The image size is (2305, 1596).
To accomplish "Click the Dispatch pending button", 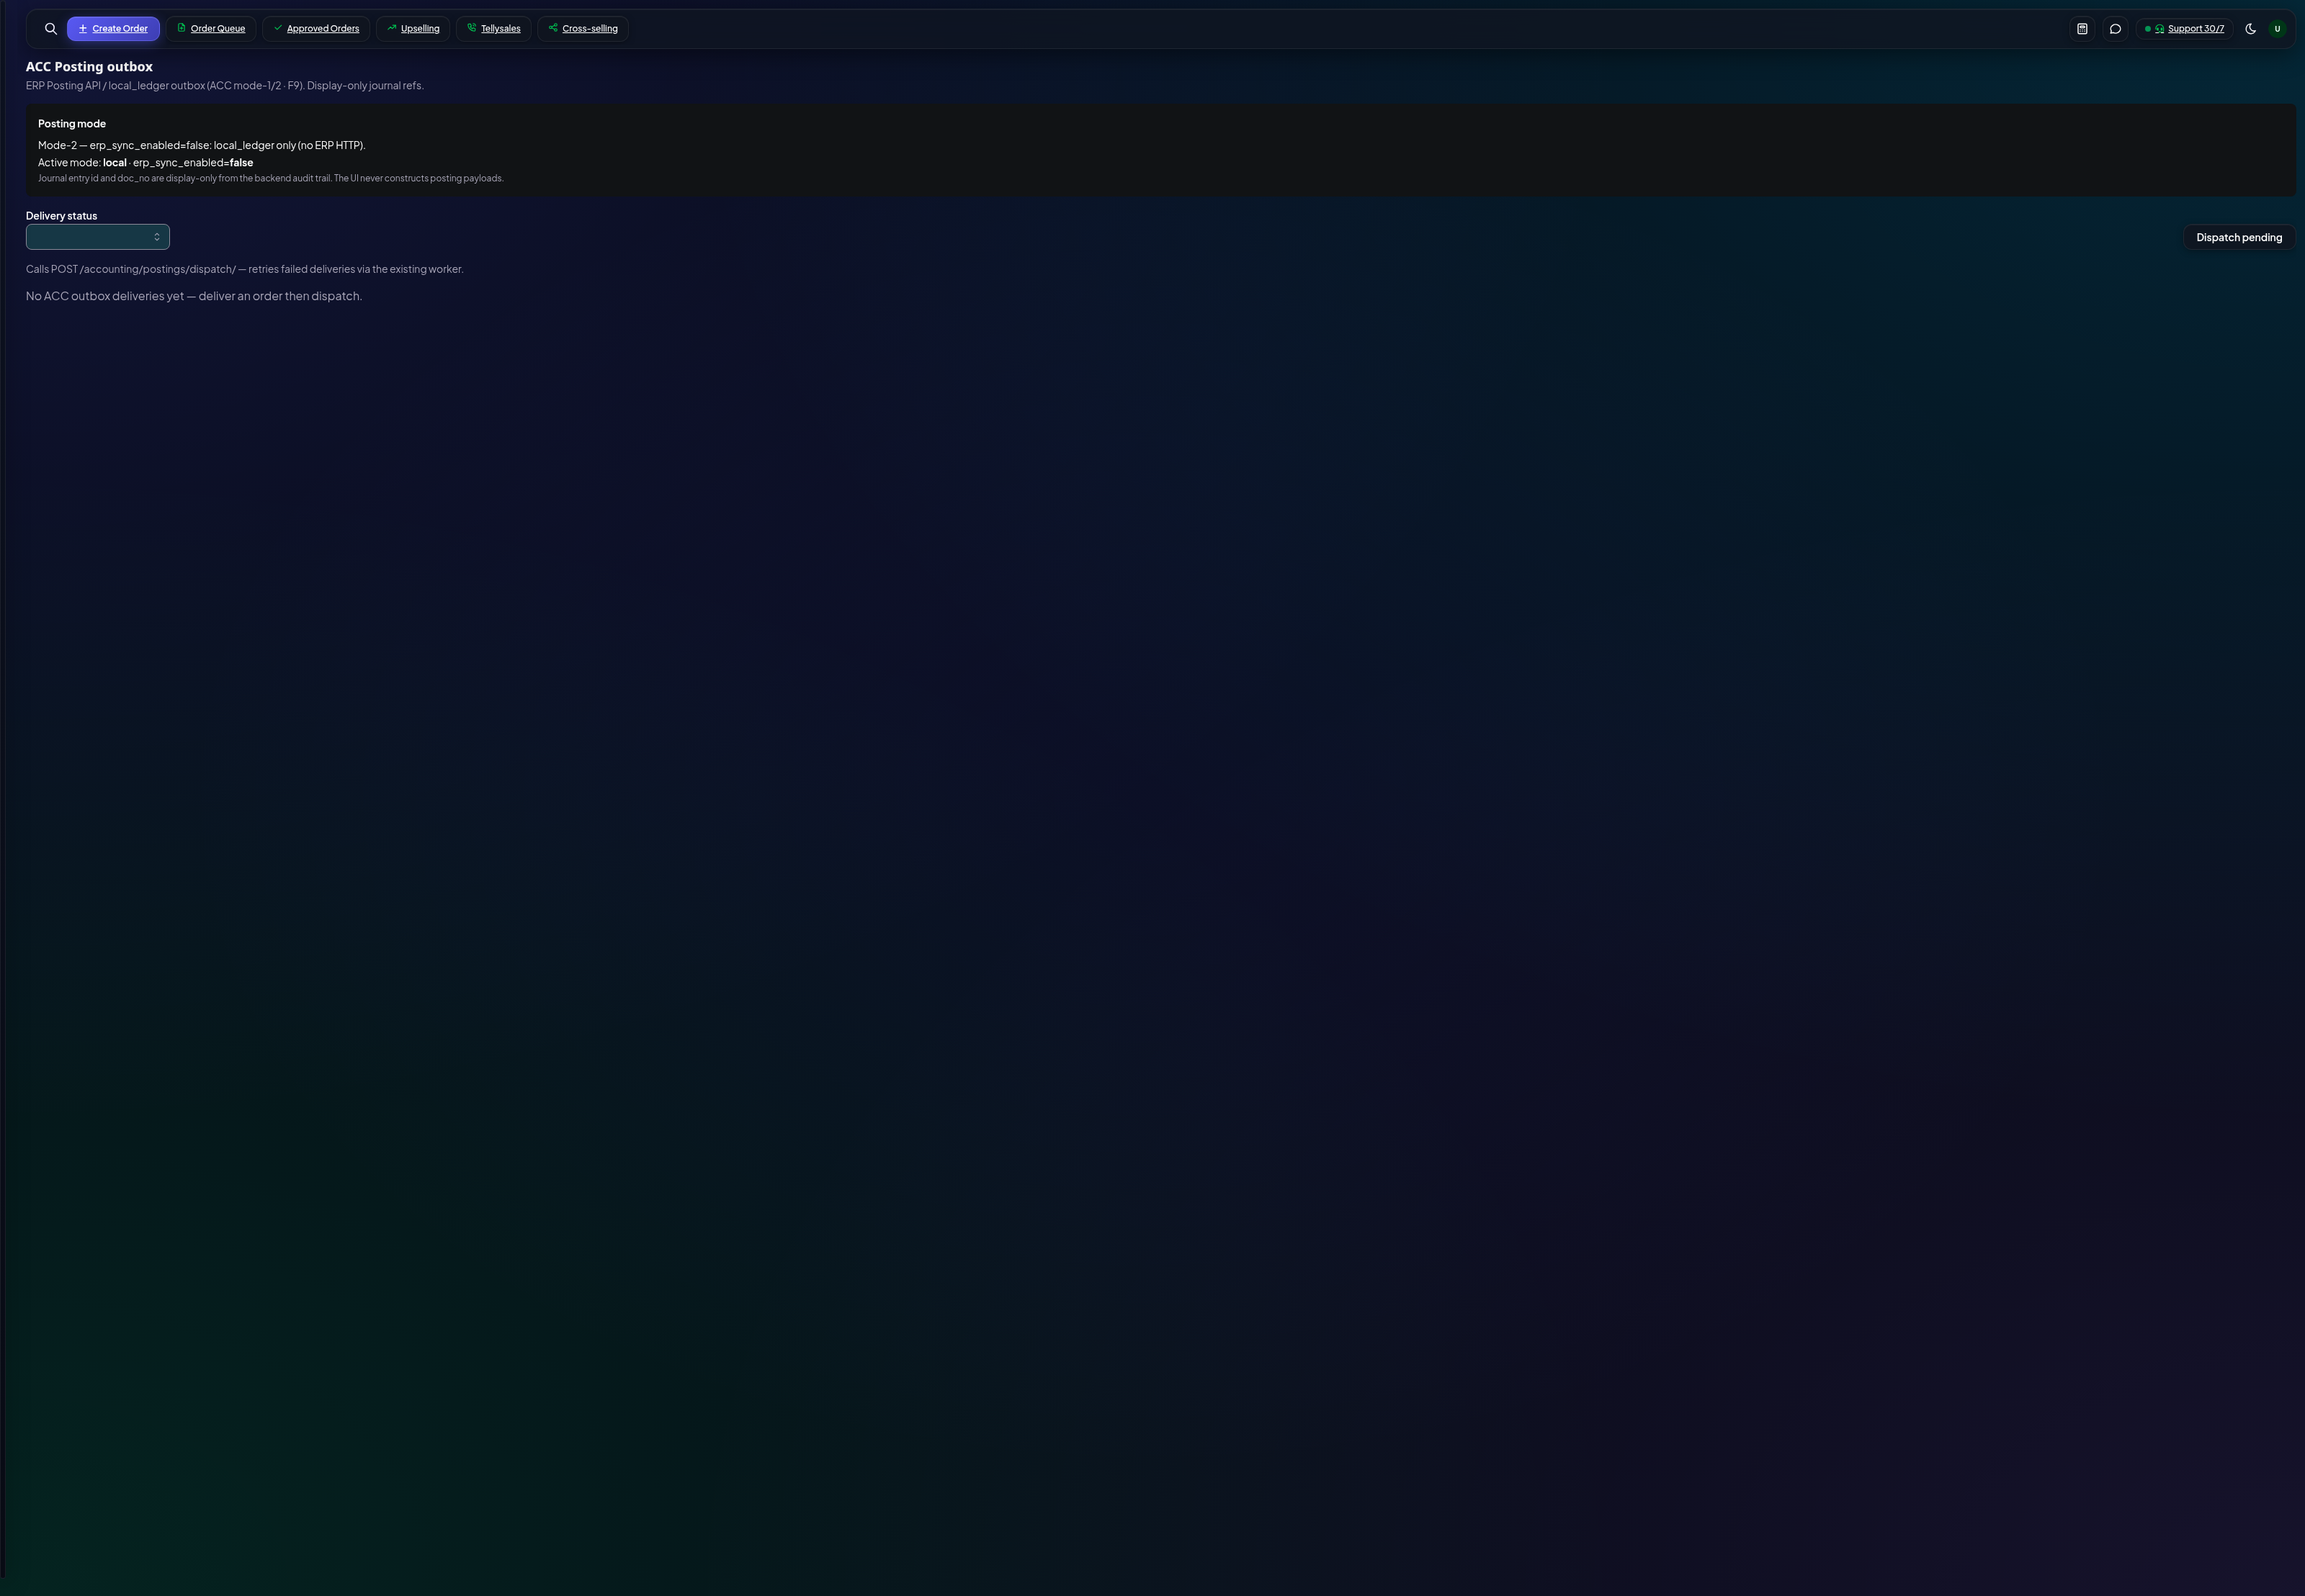I will [2239, 237].
